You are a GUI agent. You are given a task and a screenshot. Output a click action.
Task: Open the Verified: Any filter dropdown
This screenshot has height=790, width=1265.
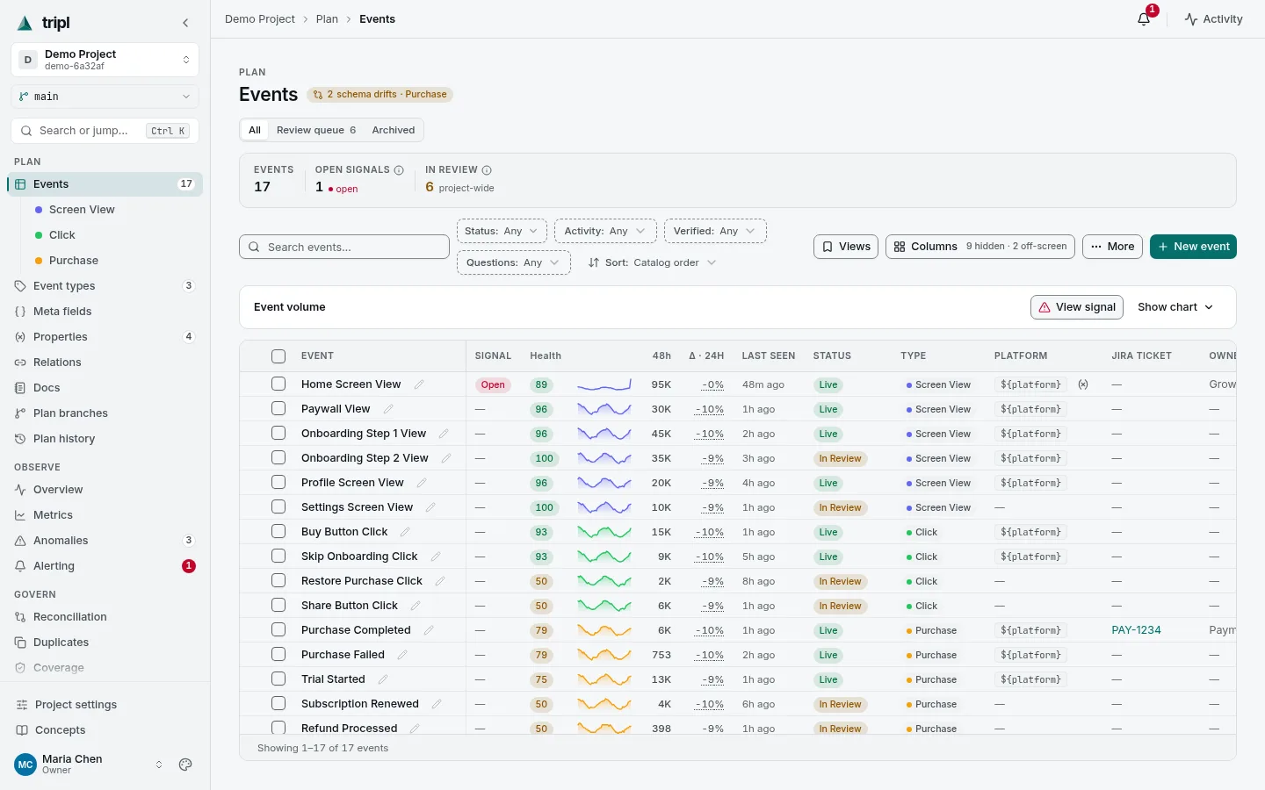(715, 231)
